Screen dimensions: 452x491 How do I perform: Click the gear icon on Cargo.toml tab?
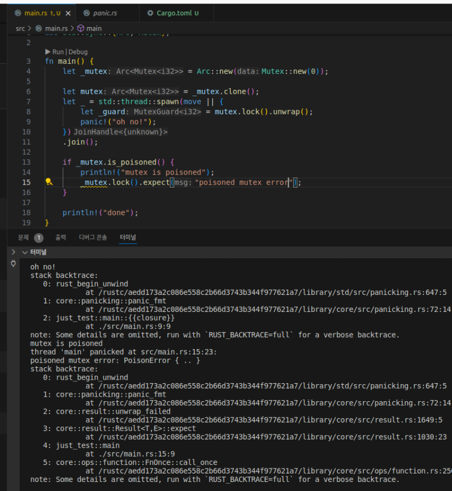(150, 13)
